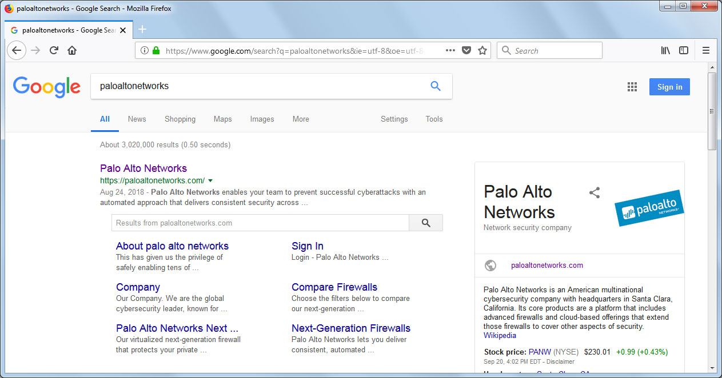This screenshot has height=378, width=722.
Task: Select the All results tab
Action: point(105,119)
